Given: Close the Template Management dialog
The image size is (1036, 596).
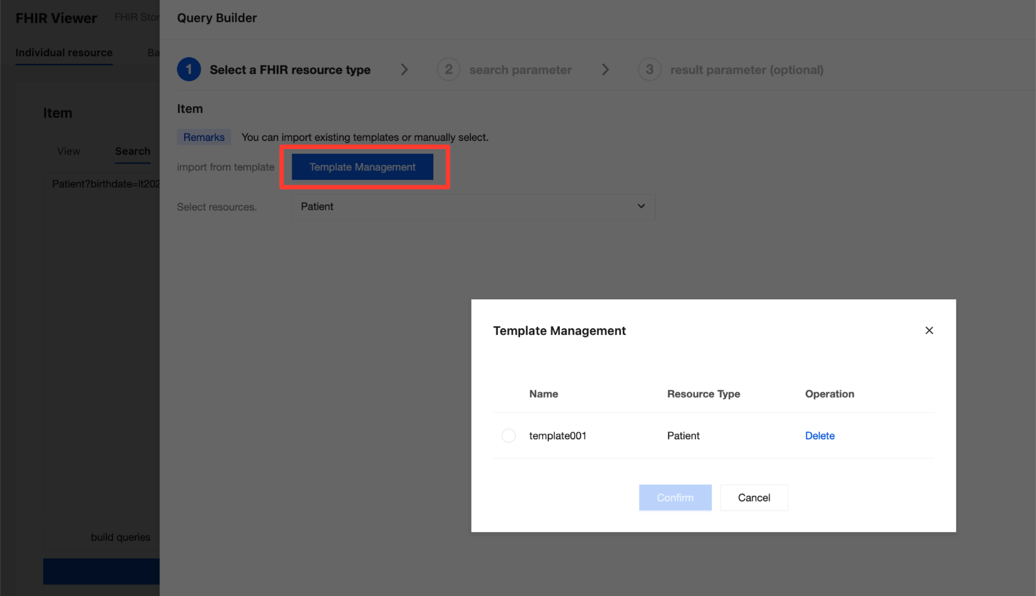Looking at the screenshot, I should pos(929,330).
